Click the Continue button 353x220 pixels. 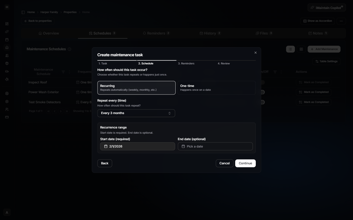(x=245, y=163)
